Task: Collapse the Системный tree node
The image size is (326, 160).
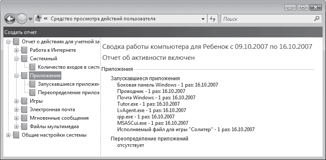Action: 17,59
